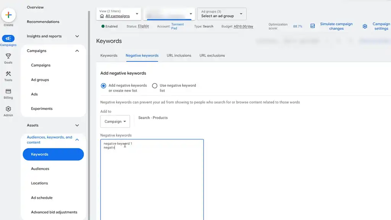Click the Create plus icon
This screenshot has height=220, width=391.
pos(8,15)
